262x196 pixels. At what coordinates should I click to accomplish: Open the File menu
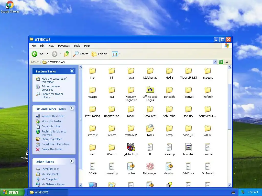[x=34, y=46]
